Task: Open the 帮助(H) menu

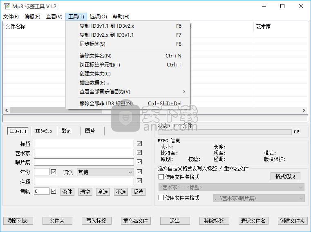Action: 121,17
